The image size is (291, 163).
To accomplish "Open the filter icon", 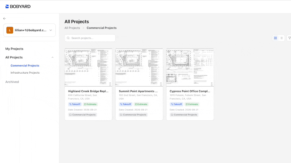I will (289, 38).
